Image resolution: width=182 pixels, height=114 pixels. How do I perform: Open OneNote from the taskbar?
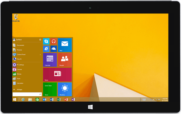pos(73,99)
